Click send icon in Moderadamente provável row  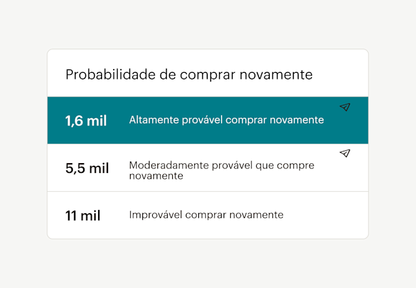(x=344, y=153)
